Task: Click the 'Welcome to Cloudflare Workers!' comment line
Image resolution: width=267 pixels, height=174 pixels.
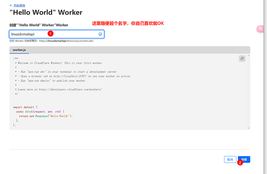Action: [x=58, y=63]
